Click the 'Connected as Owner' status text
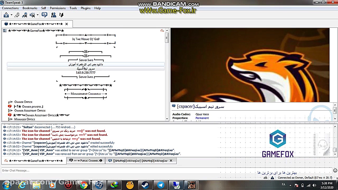The height and width of the screenshot is (190, 338). [305, 178]
